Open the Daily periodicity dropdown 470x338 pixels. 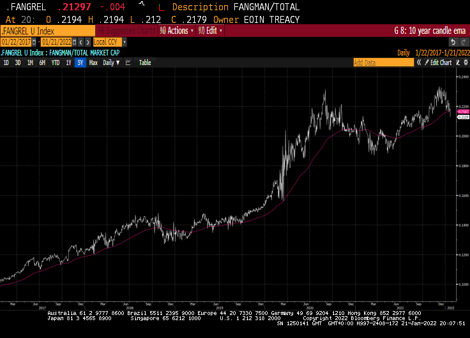111,62
